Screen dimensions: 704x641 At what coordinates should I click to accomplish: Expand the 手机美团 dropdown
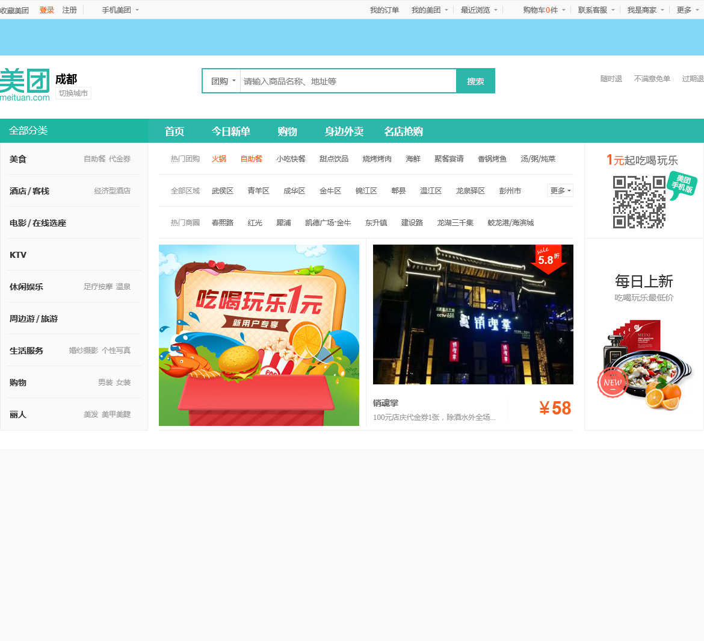pyautogui.click(x=120, y=10)
